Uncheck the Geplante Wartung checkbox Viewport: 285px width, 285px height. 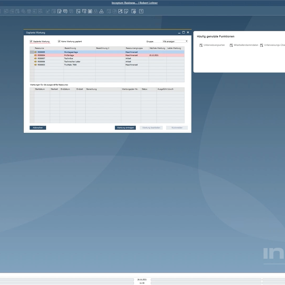coord(31,41)
